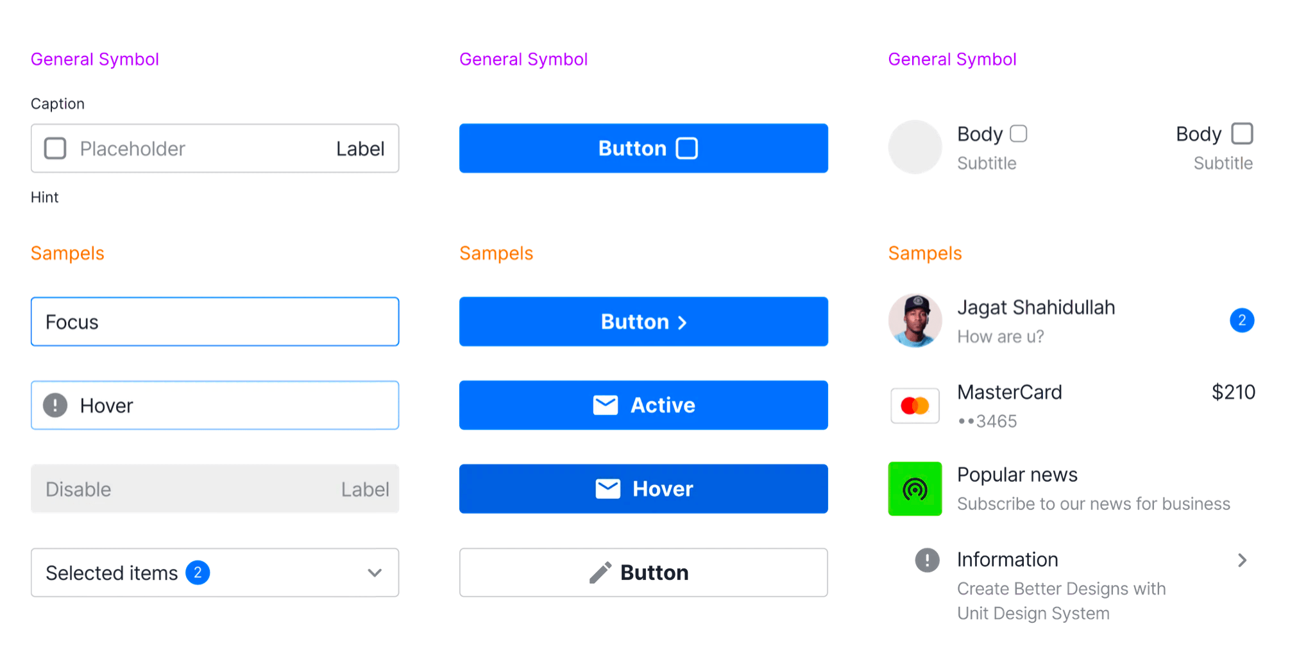Click the mail icon on Hover button

click(607, 489)
